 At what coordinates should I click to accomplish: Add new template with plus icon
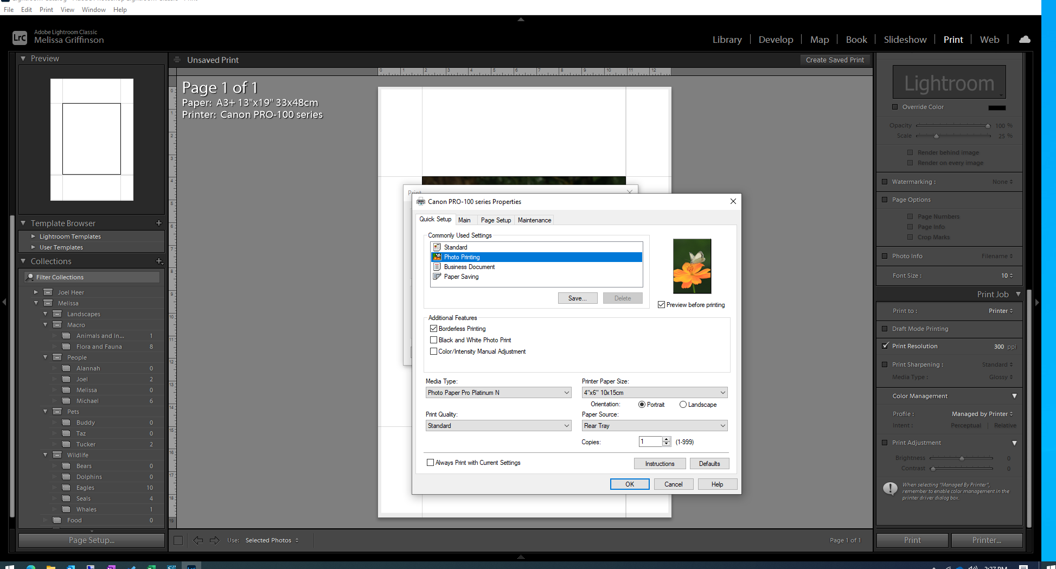click(159, 223)
